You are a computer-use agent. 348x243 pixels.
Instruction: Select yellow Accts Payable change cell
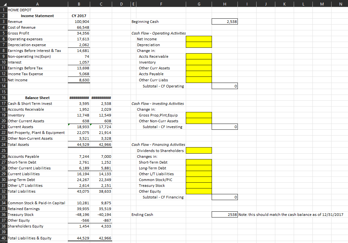coord(199,74)
